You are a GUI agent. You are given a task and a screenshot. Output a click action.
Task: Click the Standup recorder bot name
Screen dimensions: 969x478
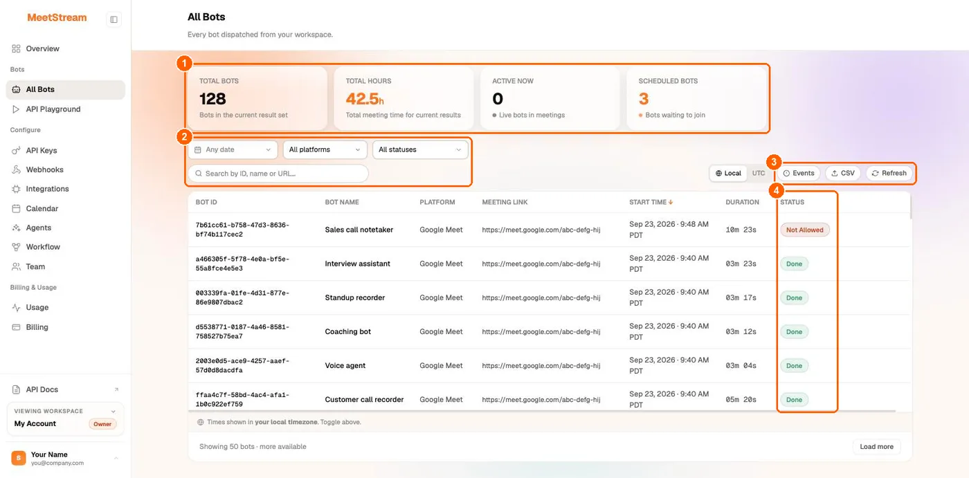click(355, 297)
